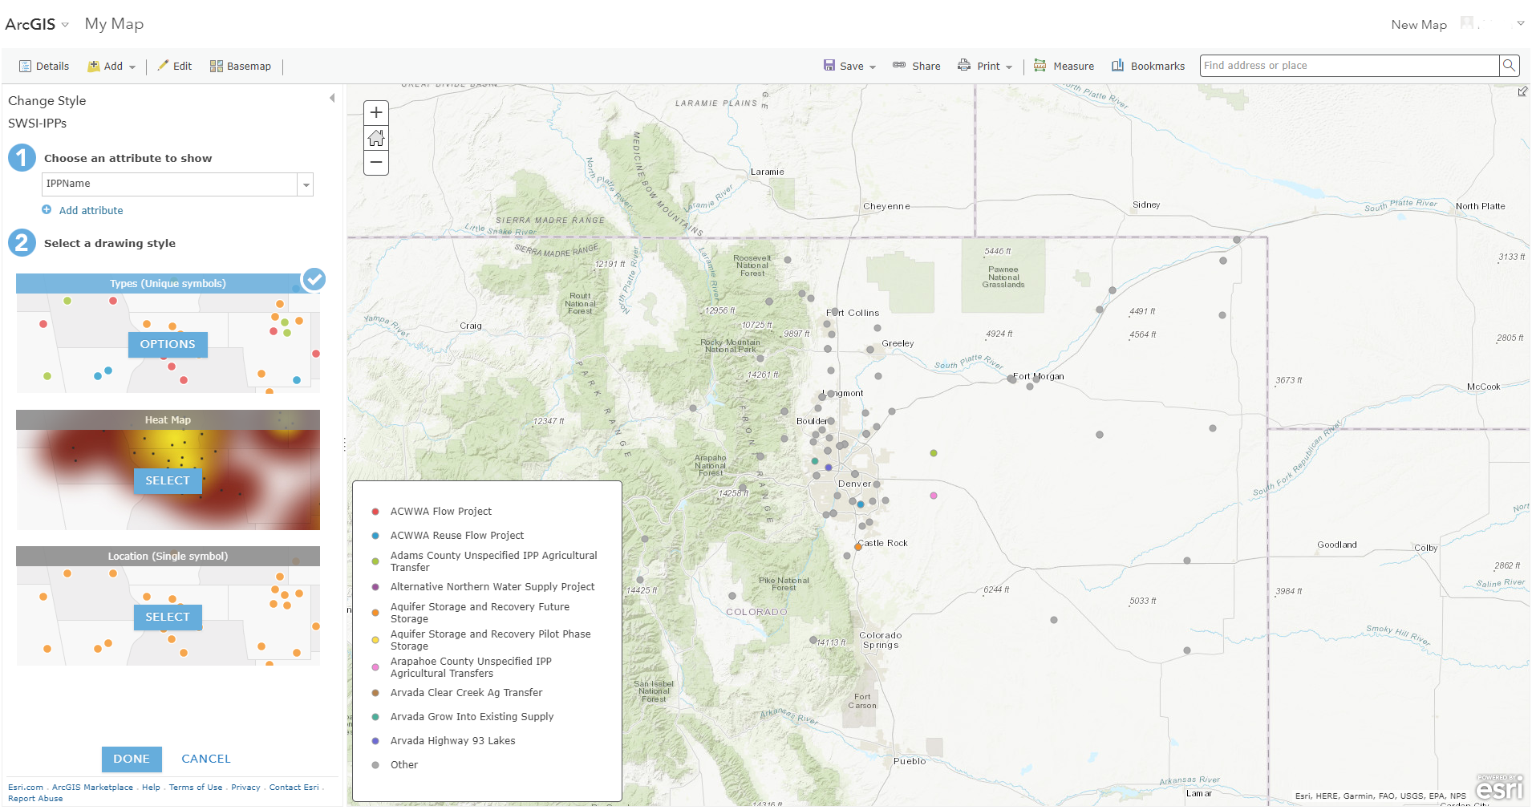Click the selected checkmark on Types style

(x=314, y=279)
